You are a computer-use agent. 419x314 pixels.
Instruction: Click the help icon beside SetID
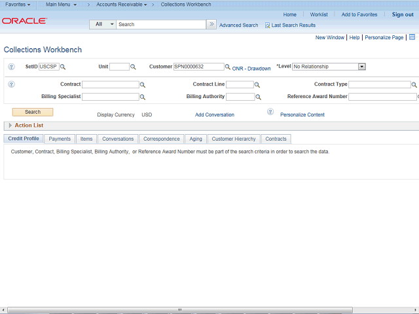click(x=11, y=67)
